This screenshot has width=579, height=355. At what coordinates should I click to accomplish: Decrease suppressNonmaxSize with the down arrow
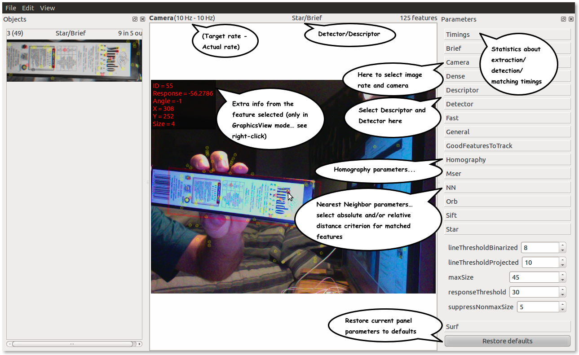click(563, 310)
